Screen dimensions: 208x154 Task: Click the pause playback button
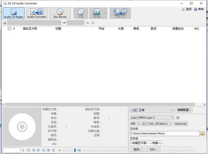pyautogui.click(x=53, y=150)
